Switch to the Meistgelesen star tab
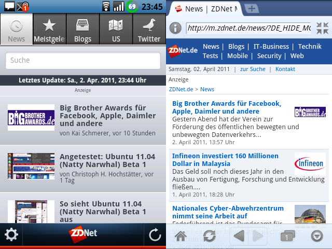 coord(50,29)
